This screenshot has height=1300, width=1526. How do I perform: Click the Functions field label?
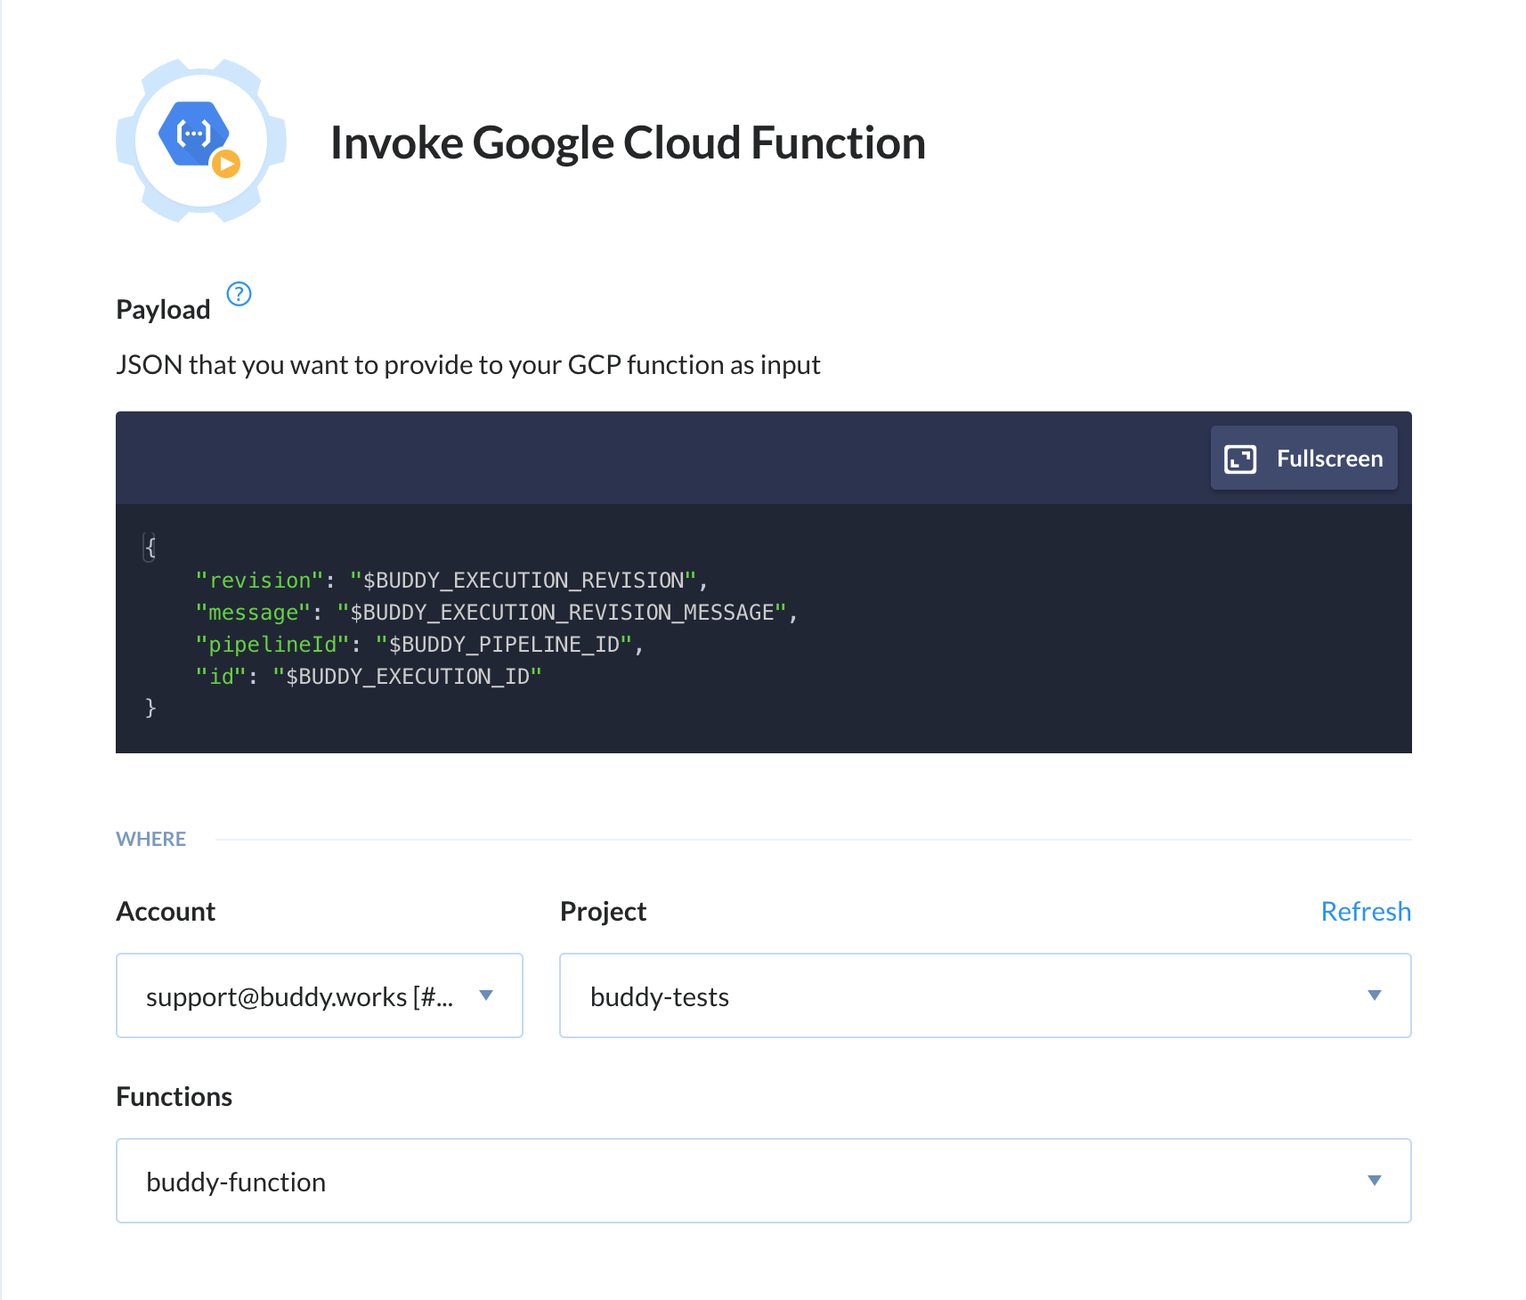[175, 1096]
